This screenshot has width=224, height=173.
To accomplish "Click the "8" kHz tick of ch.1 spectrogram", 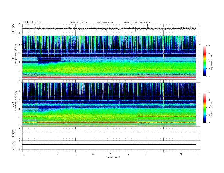I will tap(20, 45).
